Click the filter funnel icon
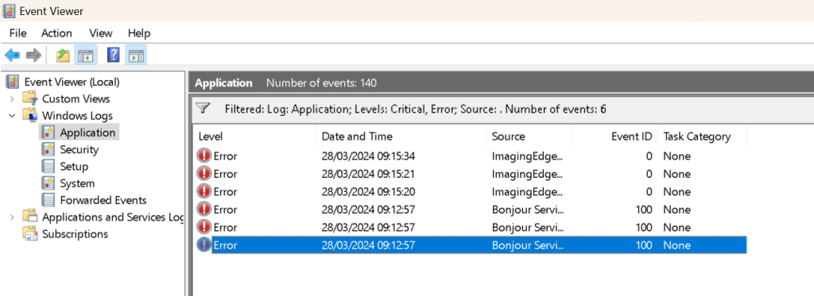 click(203, 109)
